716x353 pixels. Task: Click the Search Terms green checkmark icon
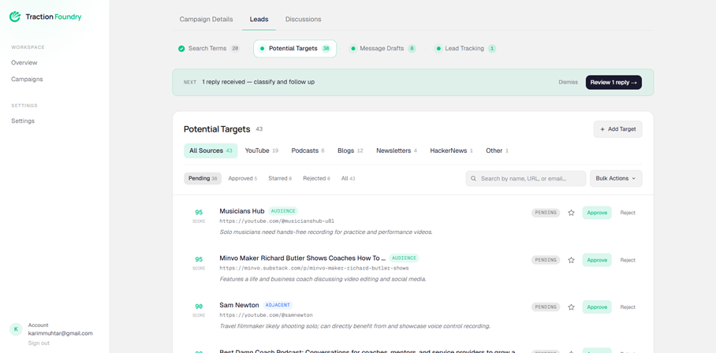181,48
